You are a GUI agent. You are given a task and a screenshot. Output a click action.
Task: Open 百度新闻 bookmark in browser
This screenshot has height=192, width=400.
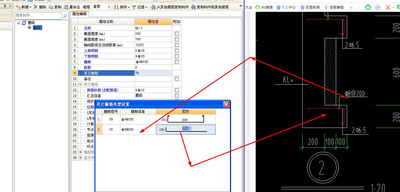click(310, 7)
